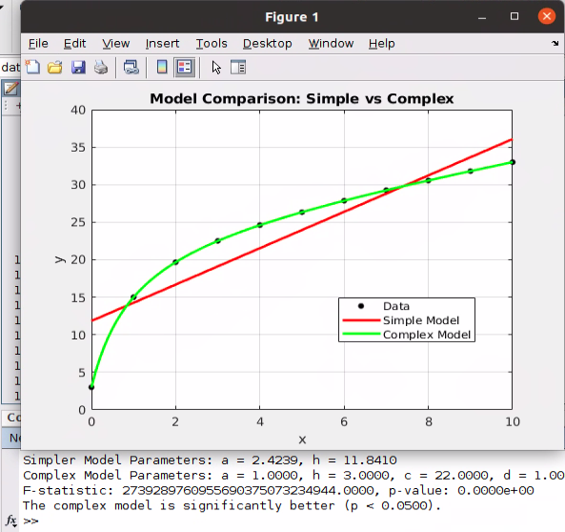Open the File menu
Image resolution: width=565 pixels, height=532 pixels.
(x=38, y=43)
